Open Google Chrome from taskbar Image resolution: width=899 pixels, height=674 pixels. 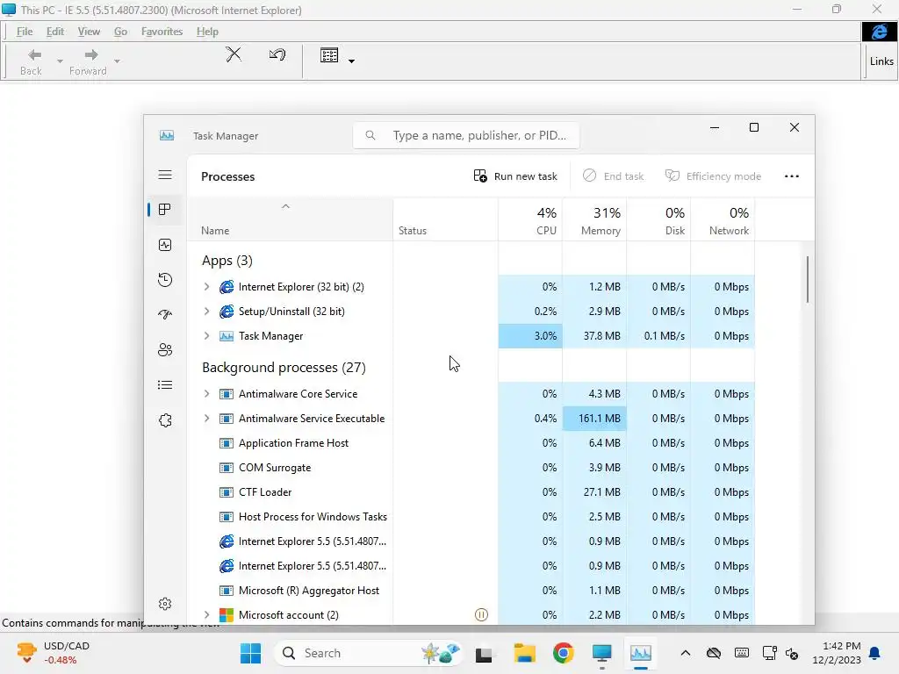(563, 653)
